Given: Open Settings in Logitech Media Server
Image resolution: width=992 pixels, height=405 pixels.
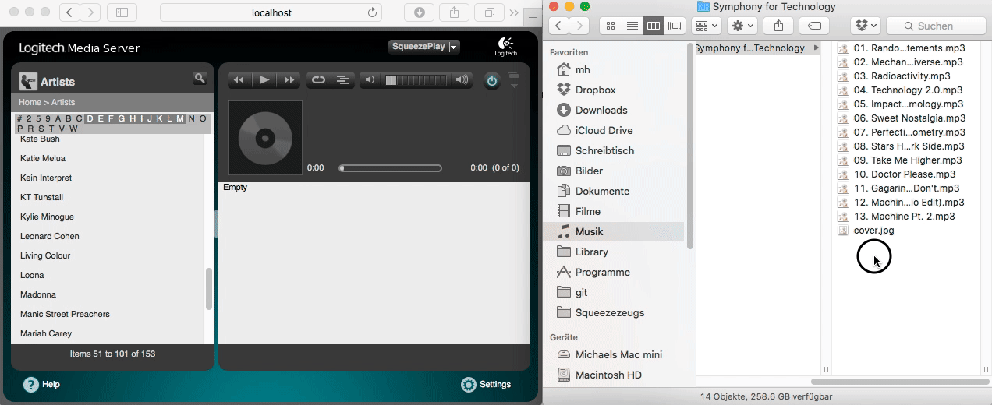Looking at the screenshot, I should pos(486,384).
